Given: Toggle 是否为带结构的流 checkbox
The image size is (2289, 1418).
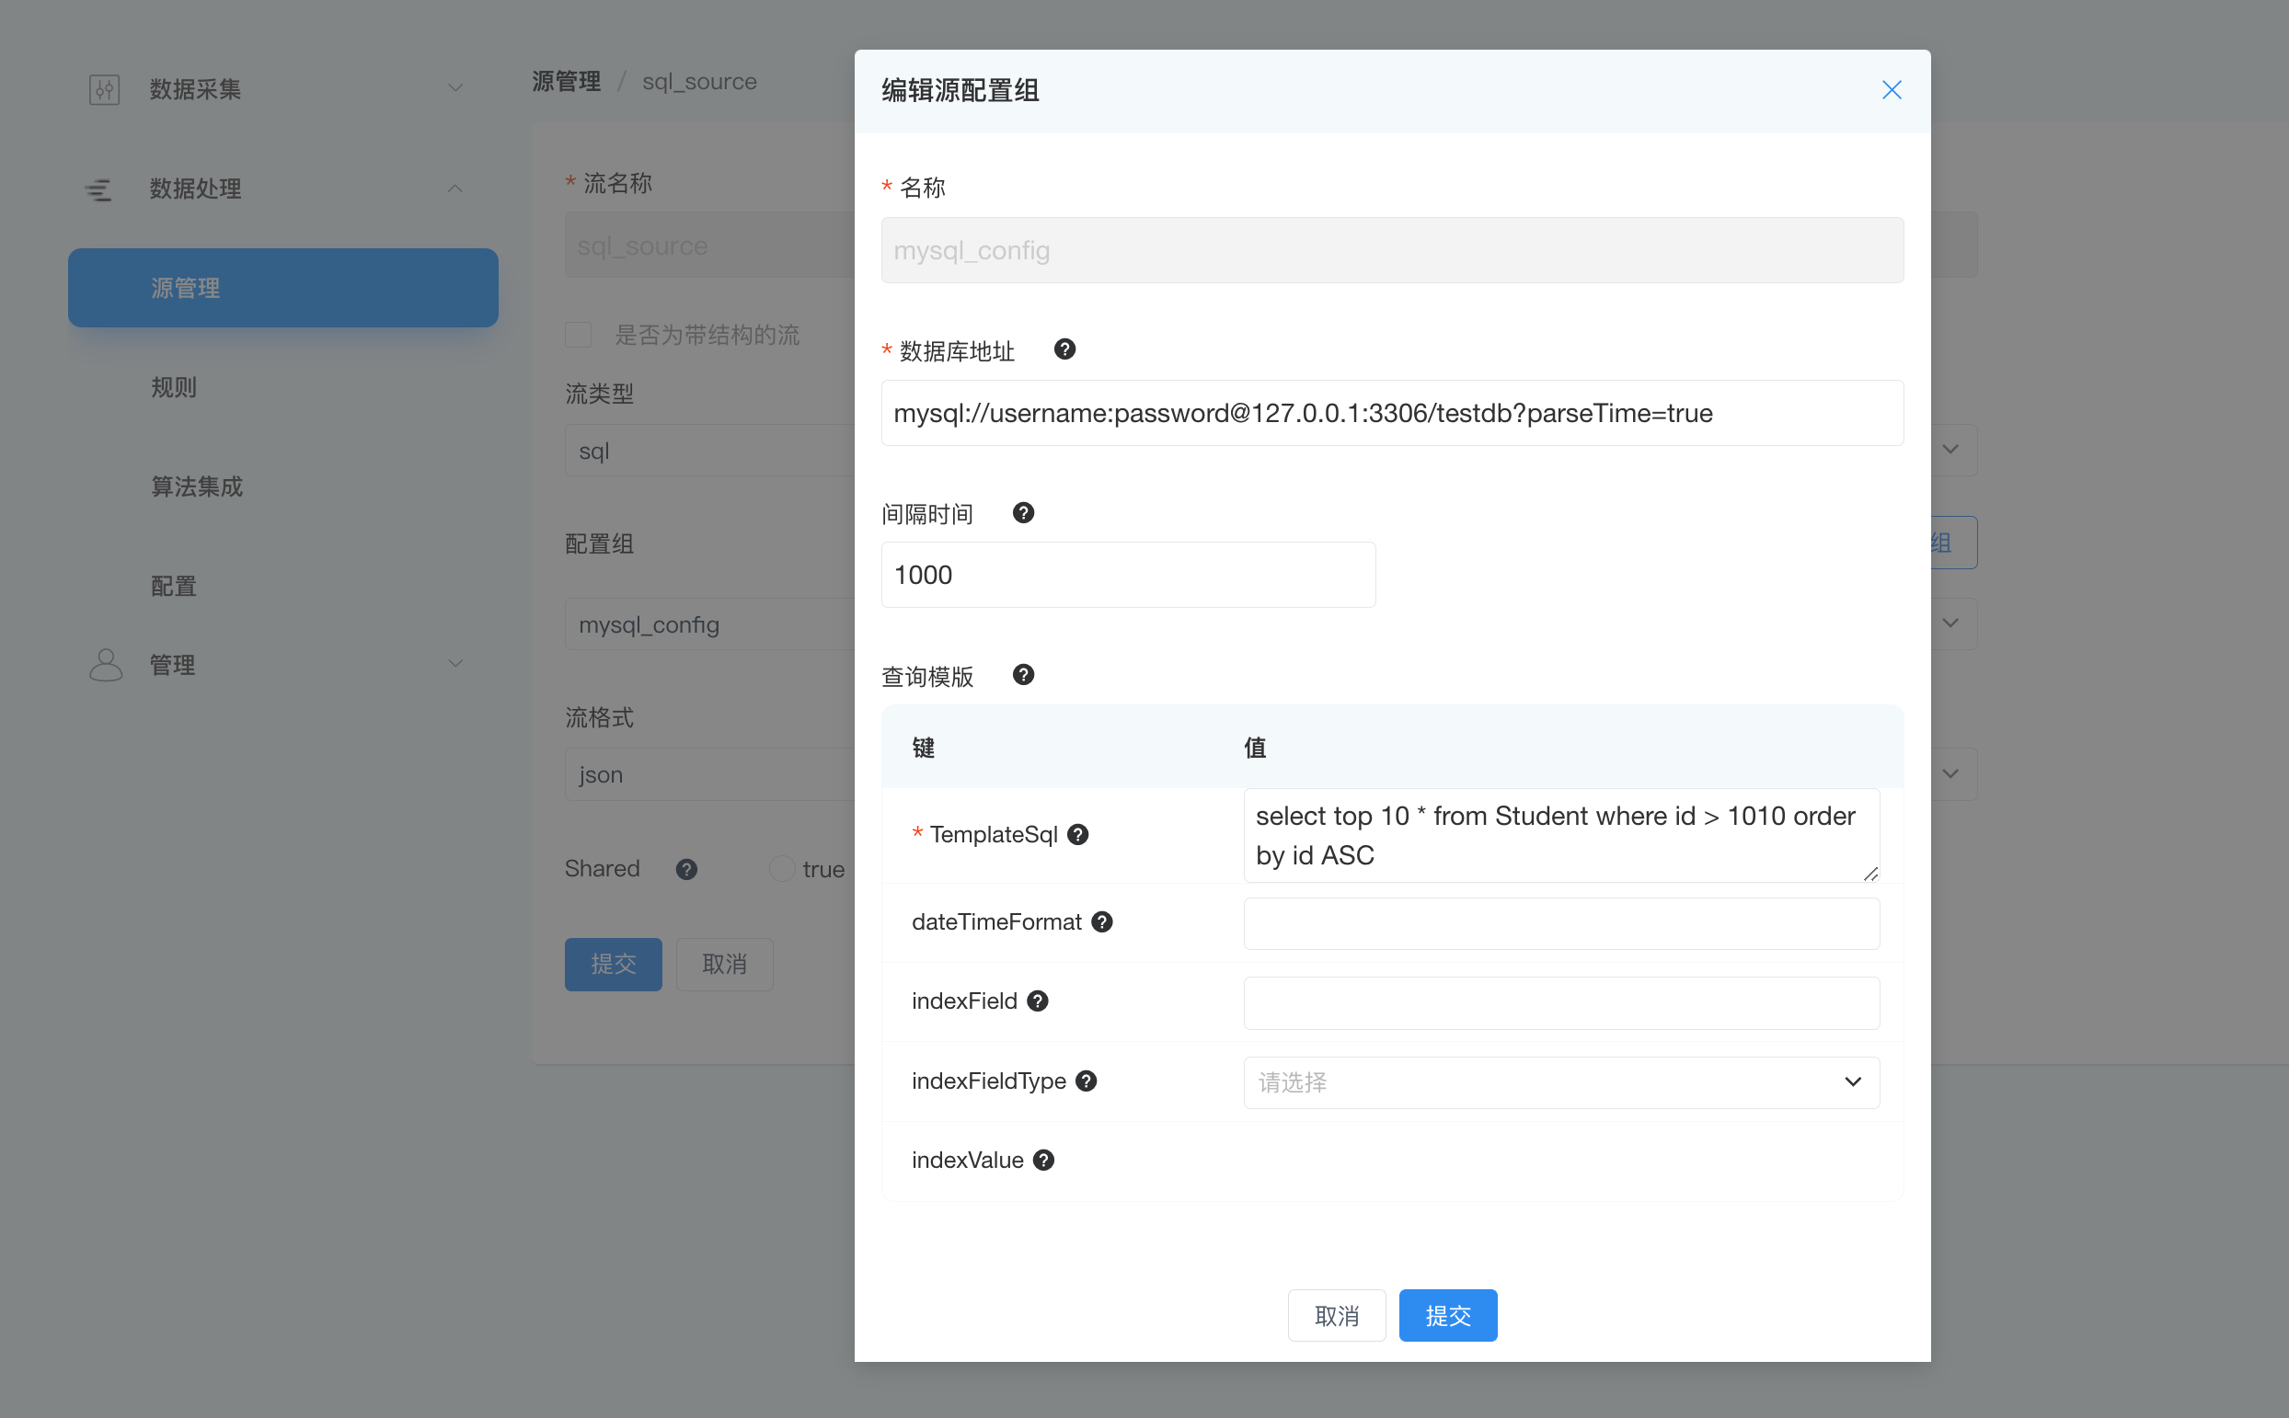Looking at the screenshot, I should click(x=578, y=335).
